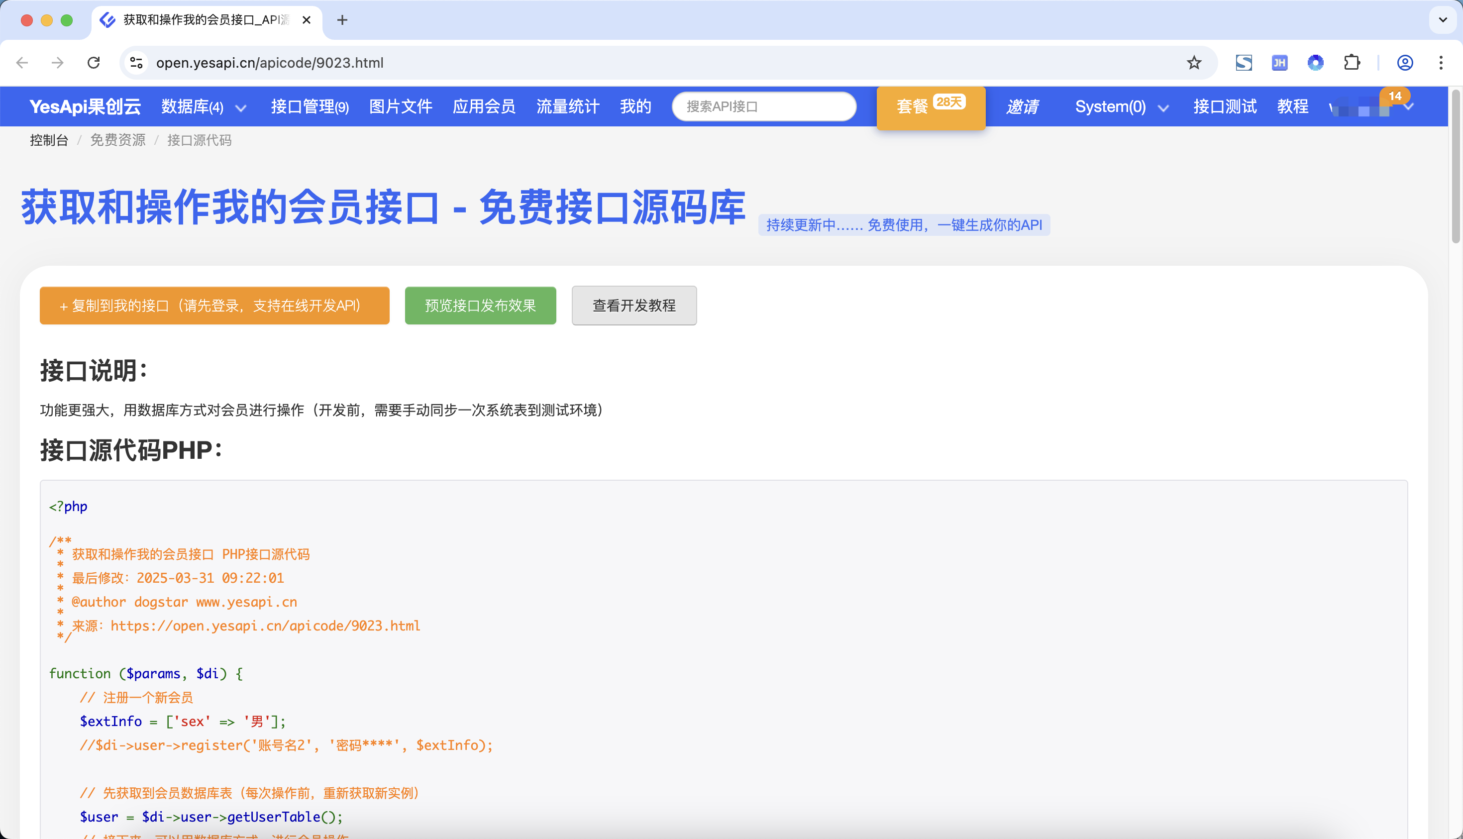Expand the System(0) dropdown

pyautogui.click(x=1163, y=108)
